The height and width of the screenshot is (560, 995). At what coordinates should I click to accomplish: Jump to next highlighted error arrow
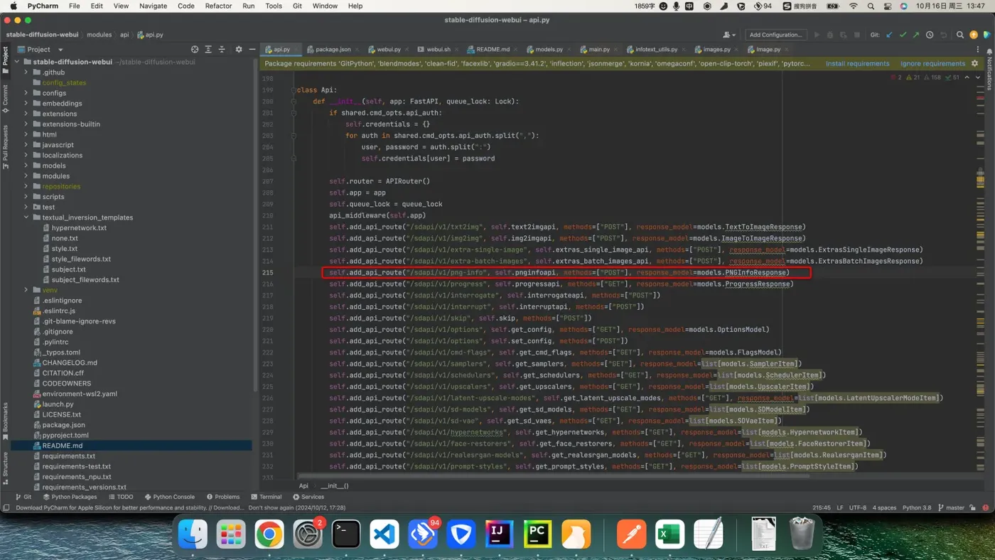coord(977,77)
